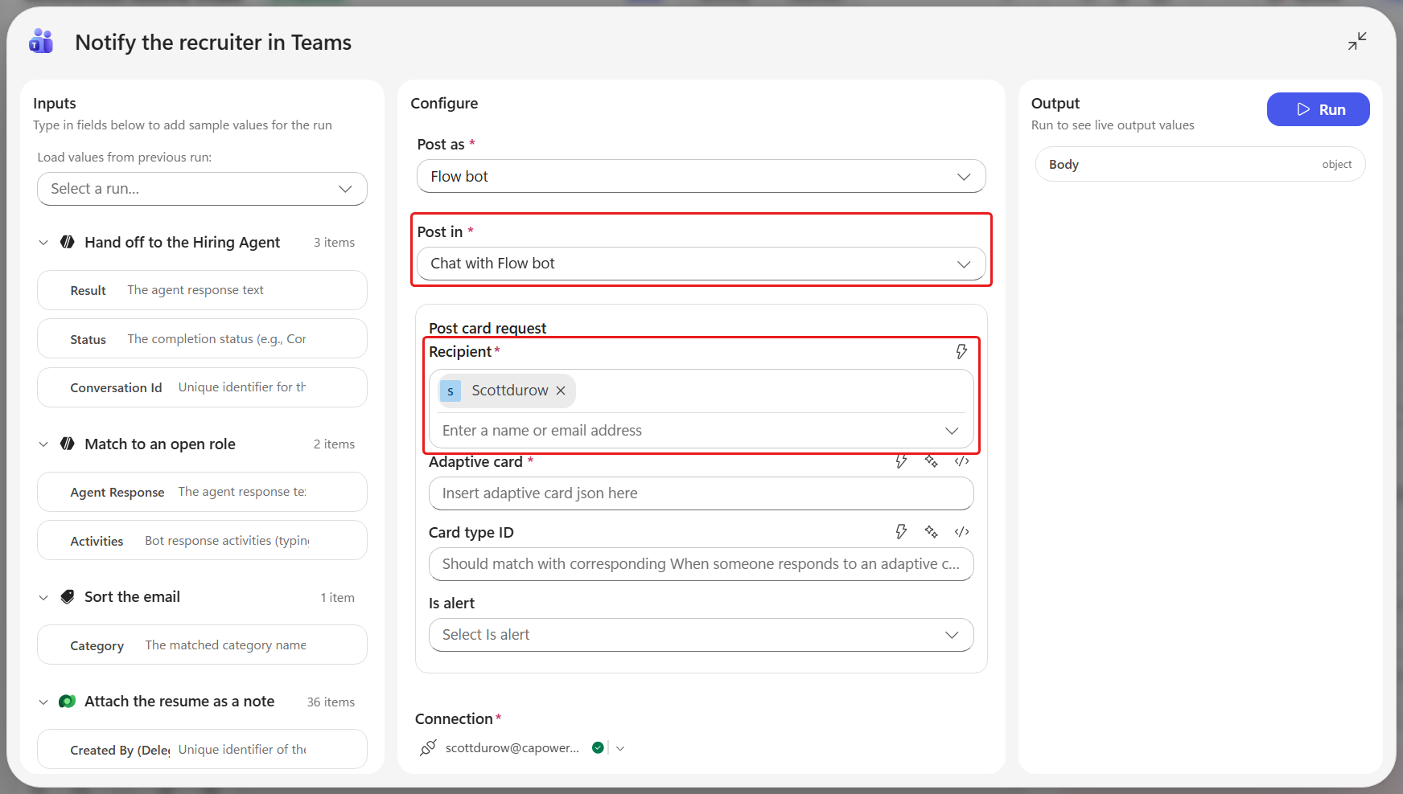The height and width of the screenshot is (794, 1403).
Task: Click the lightning bolt icon for Adaptive card
Action: [x=902, y=461]
